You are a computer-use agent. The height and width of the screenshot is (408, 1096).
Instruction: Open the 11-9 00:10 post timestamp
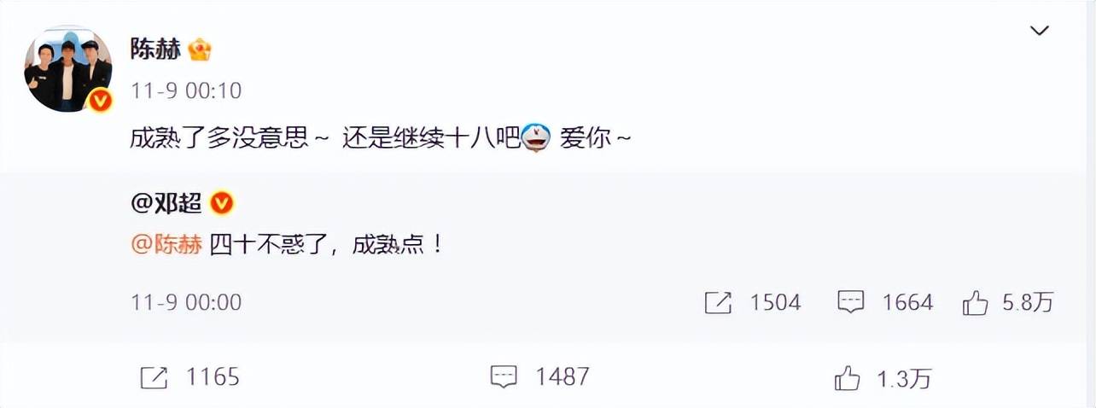click(186, 90)
